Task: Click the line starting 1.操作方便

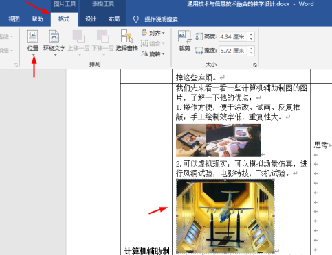Action: click(x=238, y=108)
